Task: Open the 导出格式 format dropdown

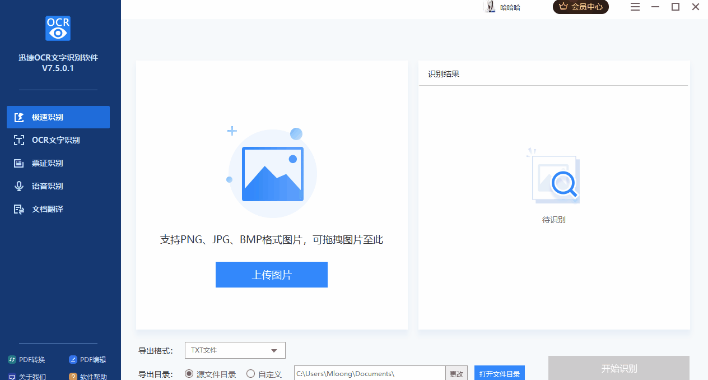Action: coord(235,350)
